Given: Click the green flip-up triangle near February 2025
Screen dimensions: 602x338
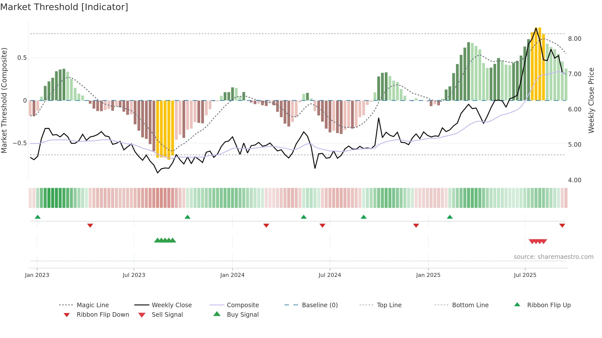Looking at the screenshot, I should pos(450,217).
